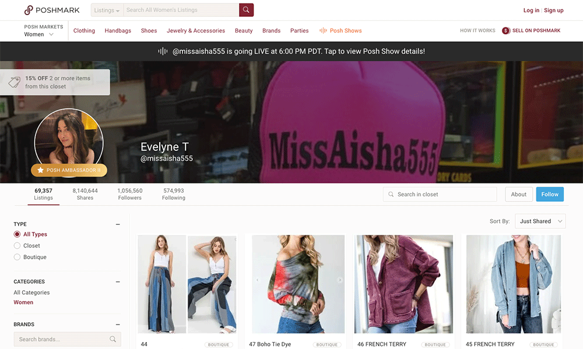
Task: Click the live show audio wave icon in banner
Action: [163, 51]
